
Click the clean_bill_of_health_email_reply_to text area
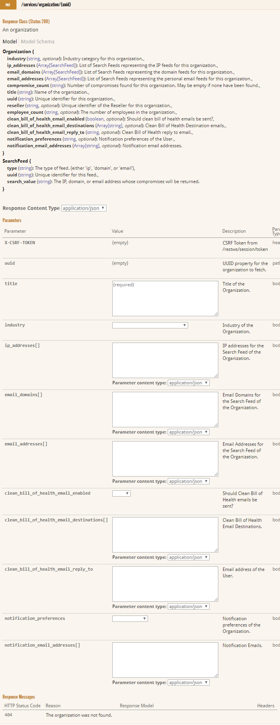coord(165,584)
